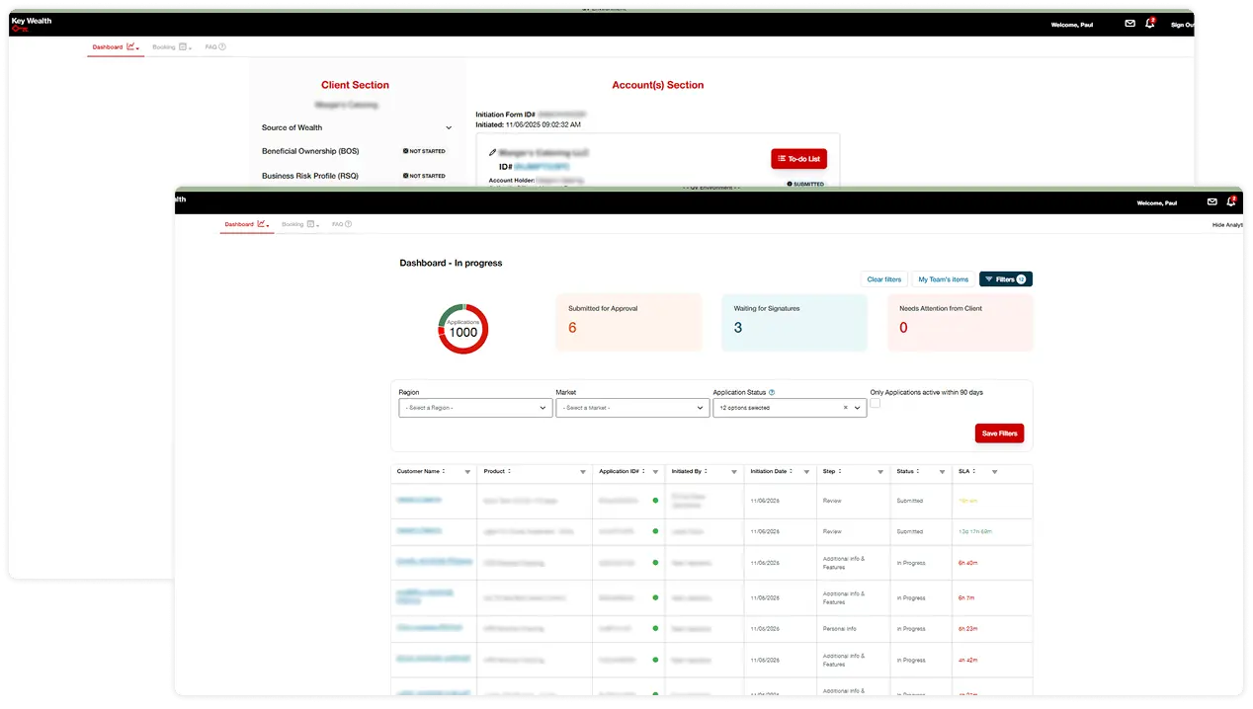Open the mail envelope icon
Image resolution: width=1253 pixels, height=709 pixels.
point(1212,202)
